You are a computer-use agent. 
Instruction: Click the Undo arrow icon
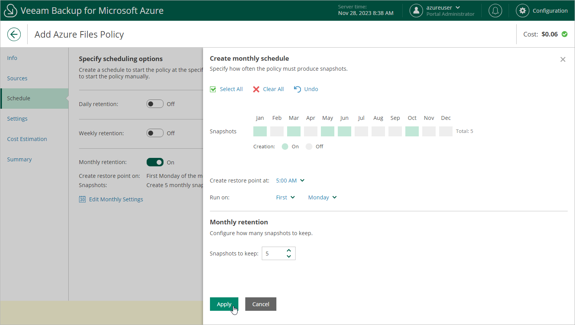(297, 89)
